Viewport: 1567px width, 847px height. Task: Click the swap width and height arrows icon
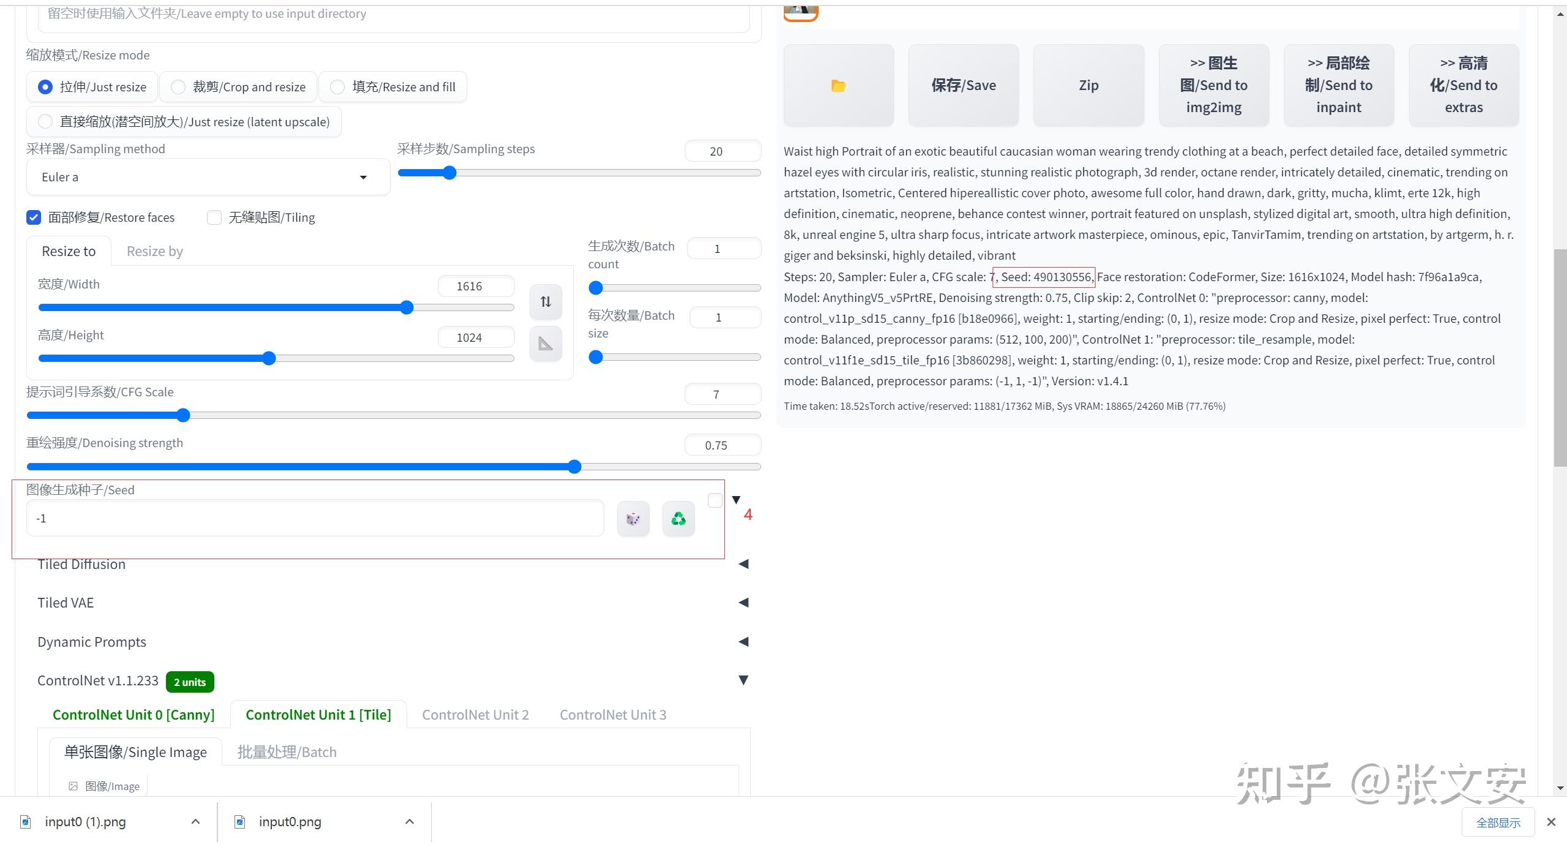pyautogui.click(x=546, y=301)
